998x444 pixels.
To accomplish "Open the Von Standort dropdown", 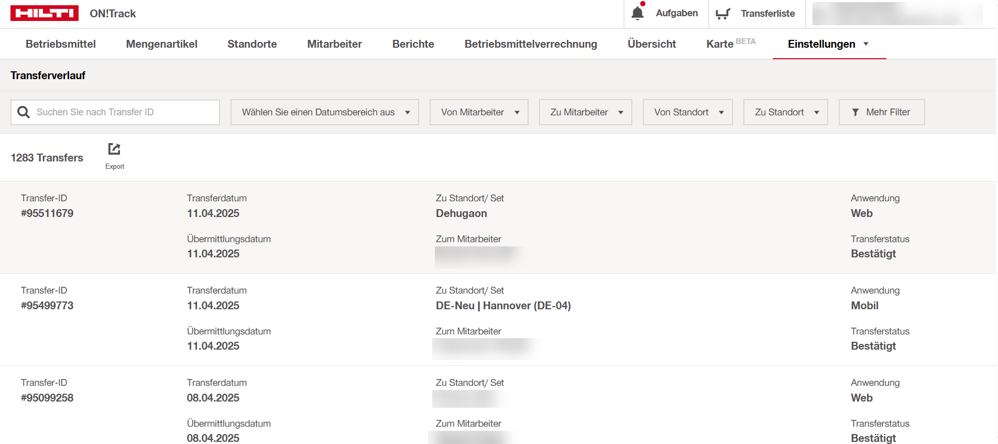I will click(687, 112).
